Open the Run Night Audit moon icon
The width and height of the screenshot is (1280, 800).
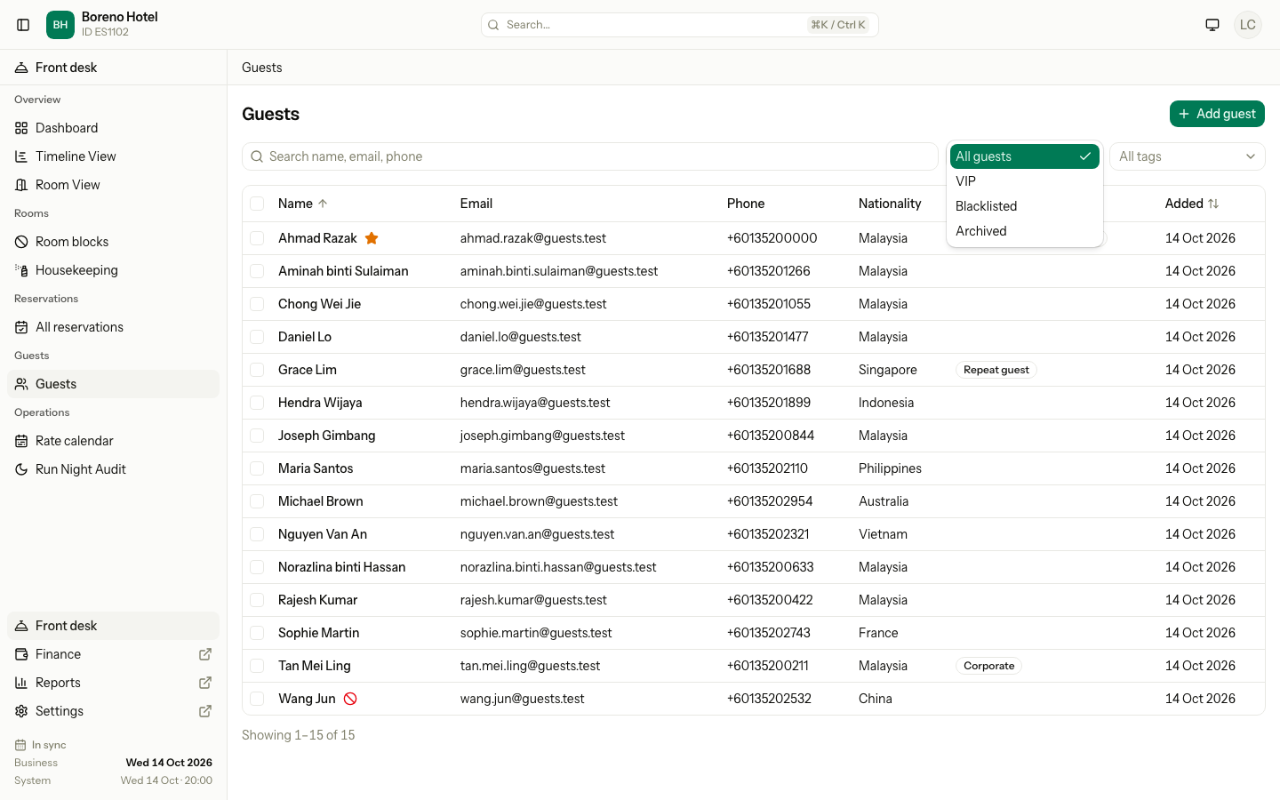pyautogui.click(x=21, y=469)
